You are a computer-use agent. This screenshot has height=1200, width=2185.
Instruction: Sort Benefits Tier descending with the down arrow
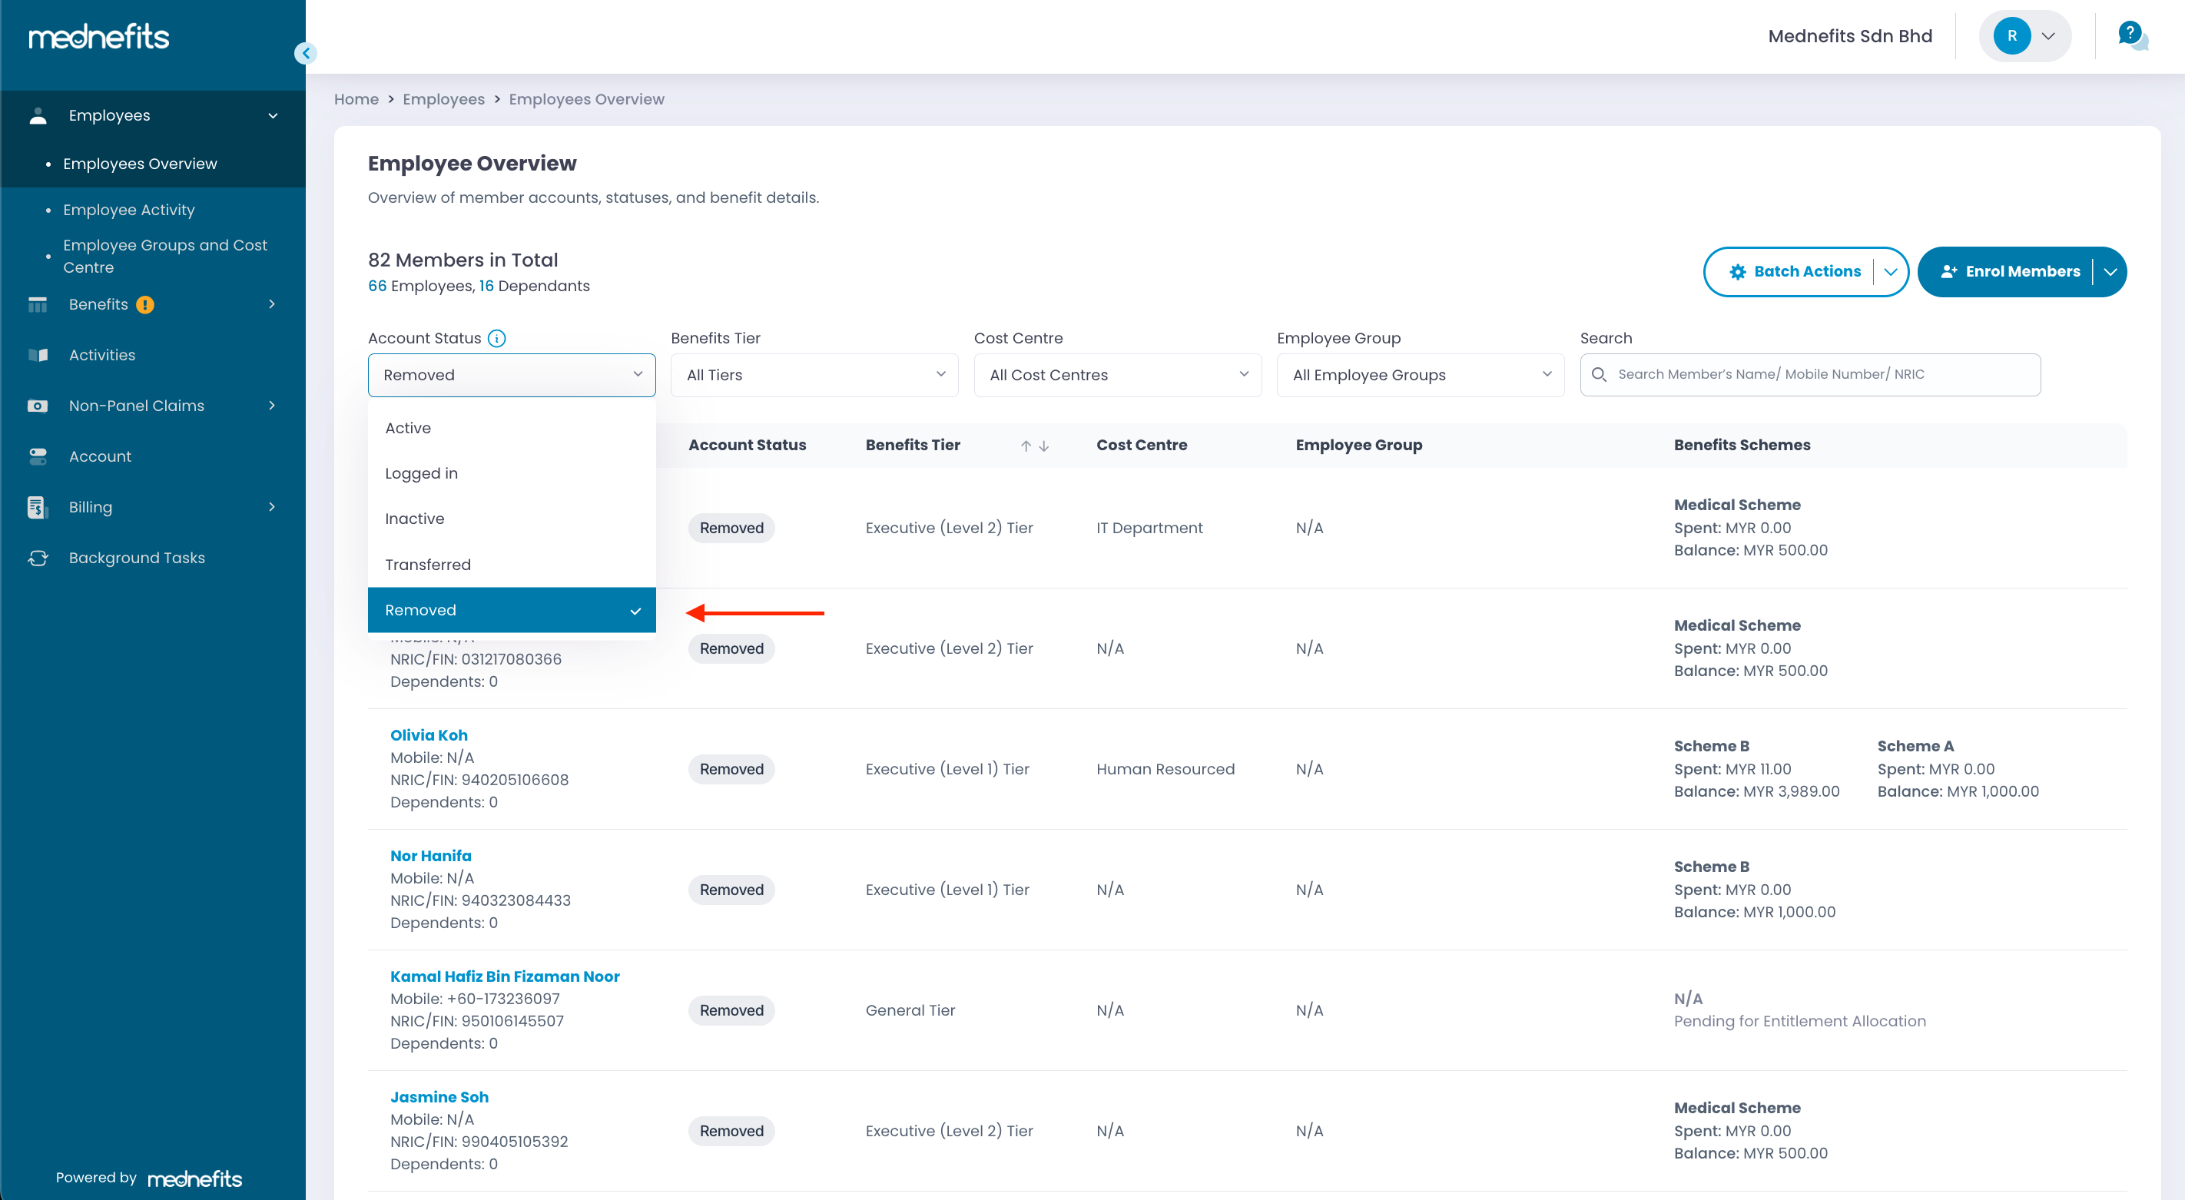(1044, 446)
